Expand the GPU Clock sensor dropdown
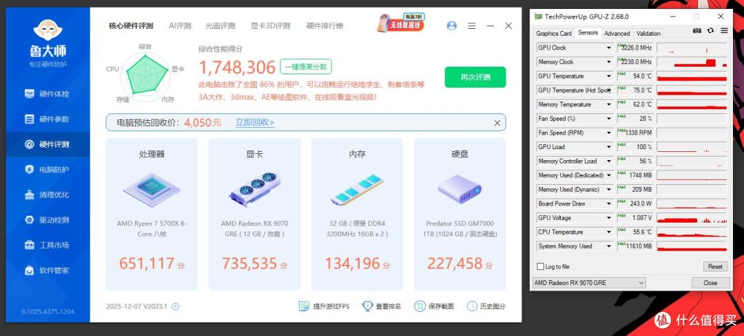This screenshot has width=744, height=336. [609, 48]
